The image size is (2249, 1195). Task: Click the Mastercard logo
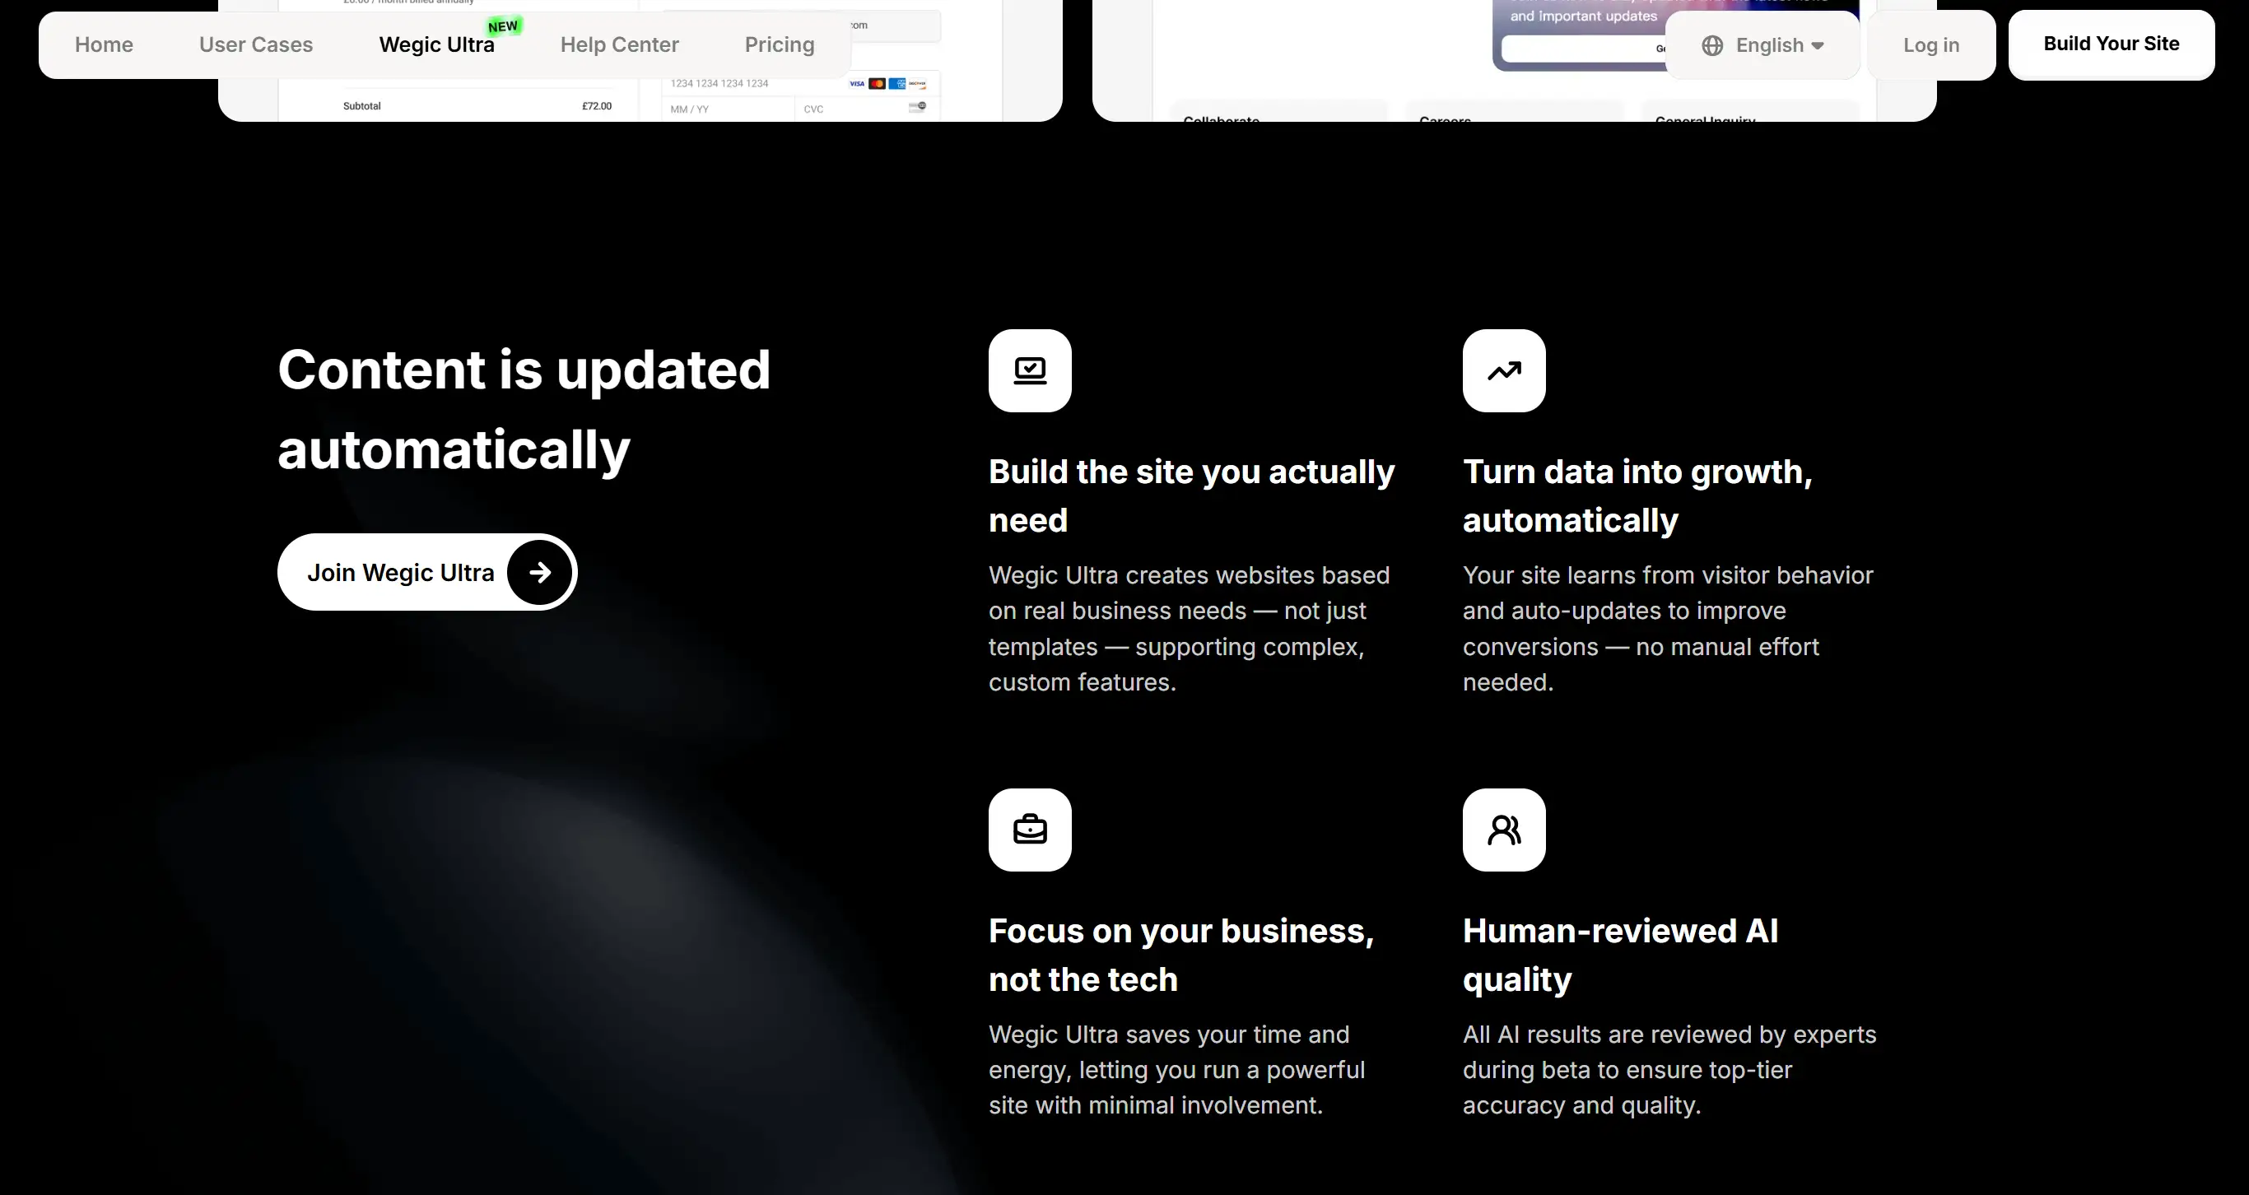(x=878, y=84)
